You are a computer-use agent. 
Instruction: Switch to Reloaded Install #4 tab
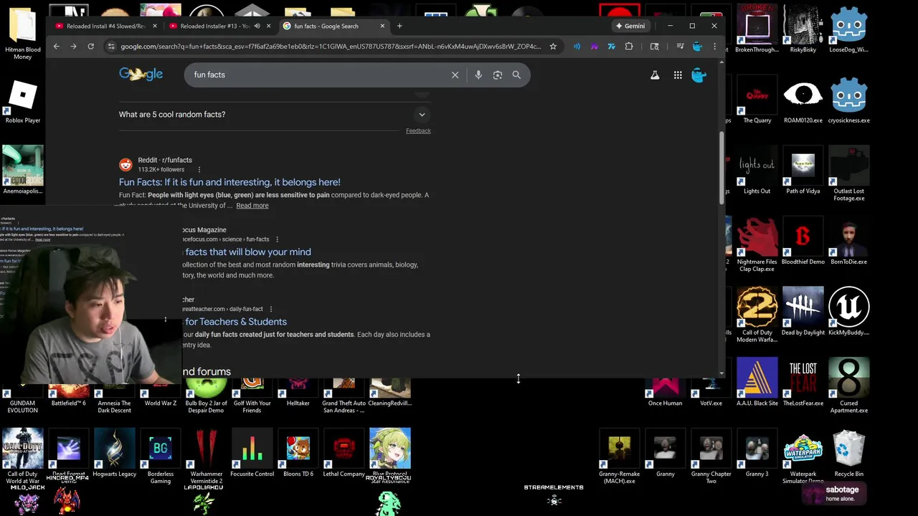[x=106, y=26]
